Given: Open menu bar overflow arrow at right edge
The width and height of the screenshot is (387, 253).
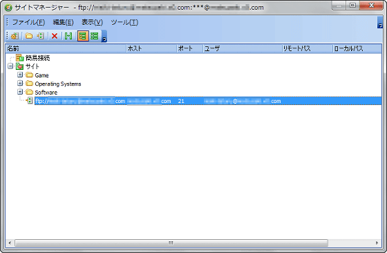Looking at the screenshot, I should 380,22.
